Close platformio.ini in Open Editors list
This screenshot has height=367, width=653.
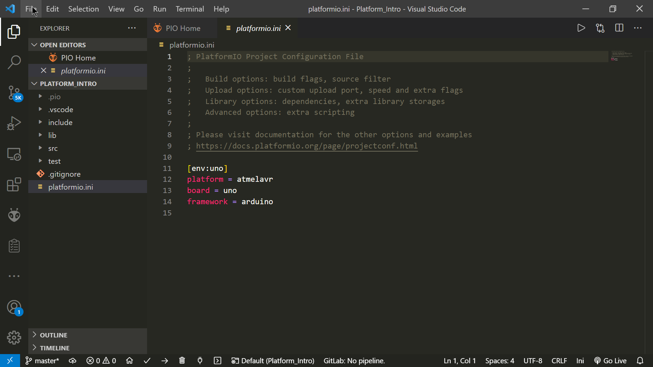[44, 70]
